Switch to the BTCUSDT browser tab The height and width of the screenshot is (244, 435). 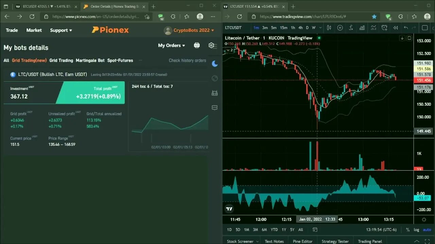(x=46, y=6)
